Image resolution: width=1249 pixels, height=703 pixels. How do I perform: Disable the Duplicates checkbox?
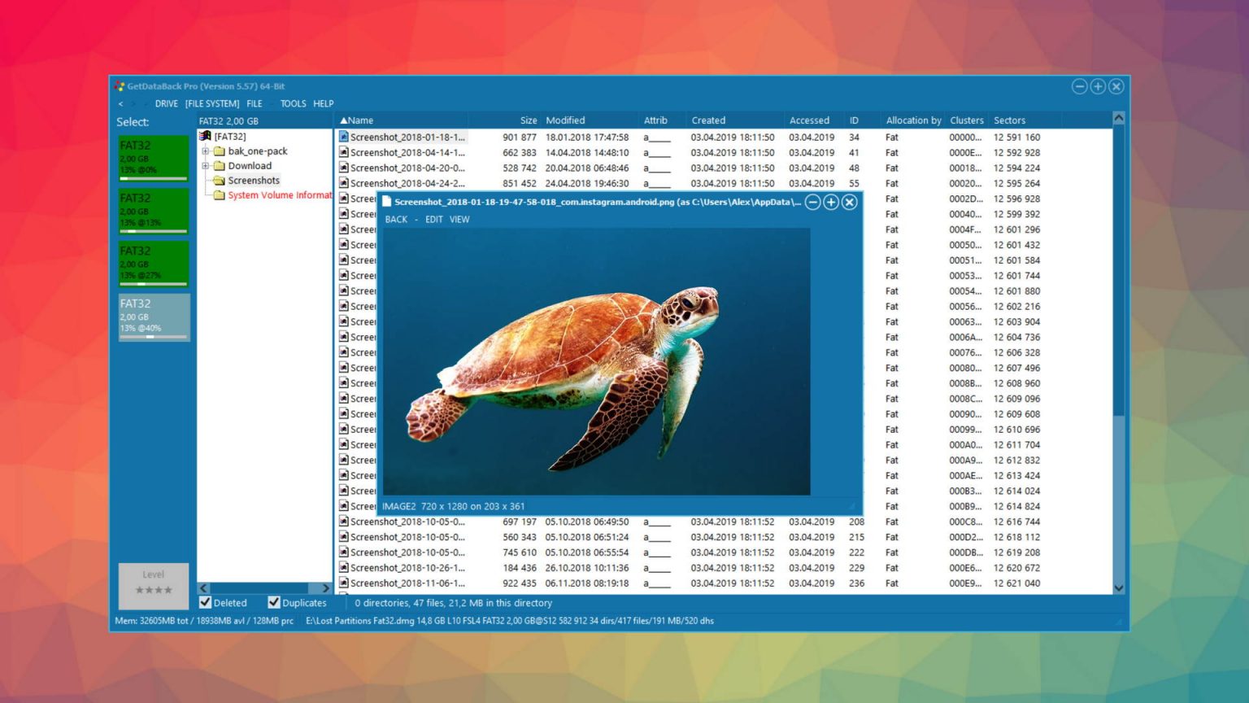[274, 602]
